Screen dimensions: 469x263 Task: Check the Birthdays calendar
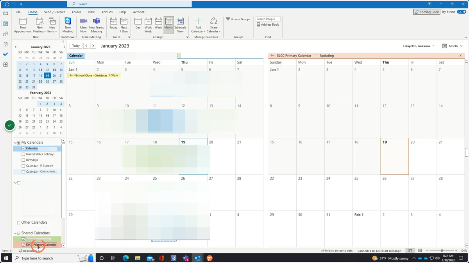[x=23, y=160]
